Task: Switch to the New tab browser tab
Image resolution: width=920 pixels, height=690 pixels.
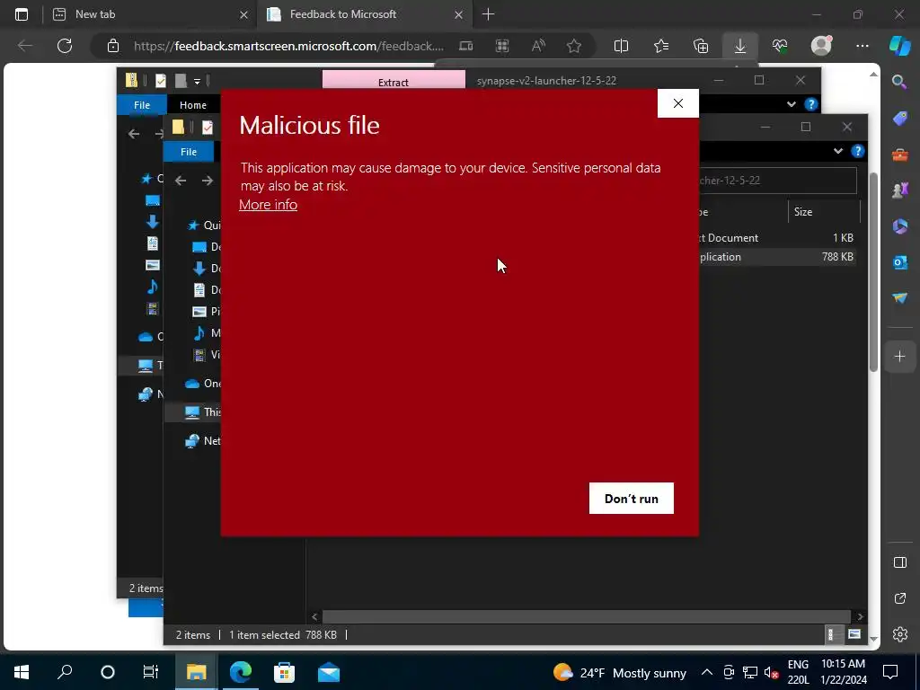Action: 149,14
